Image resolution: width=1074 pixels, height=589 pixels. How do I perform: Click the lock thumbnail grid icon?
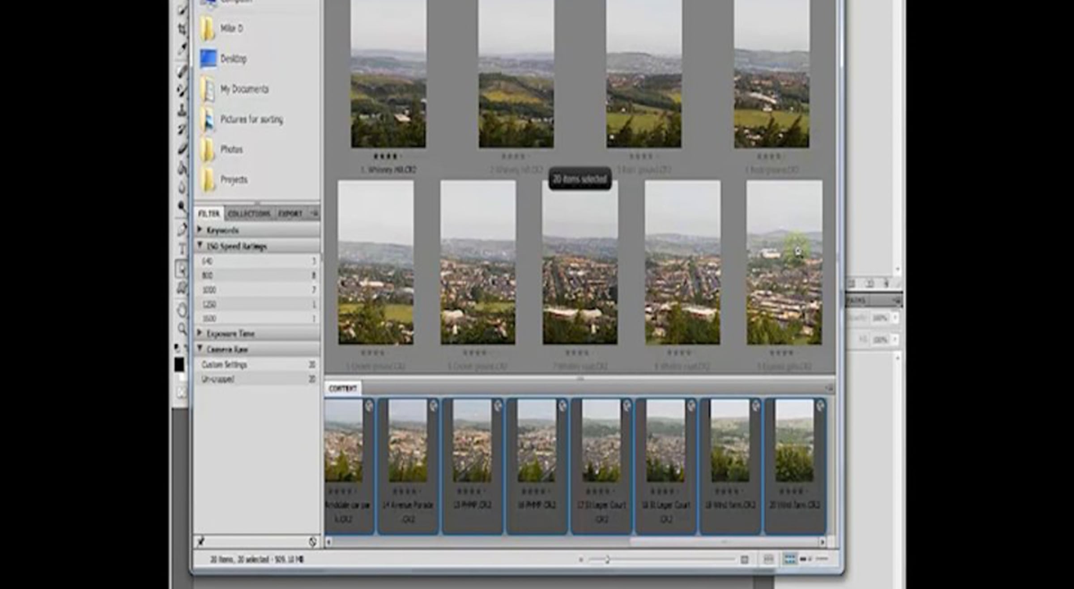tap(768, 559)
